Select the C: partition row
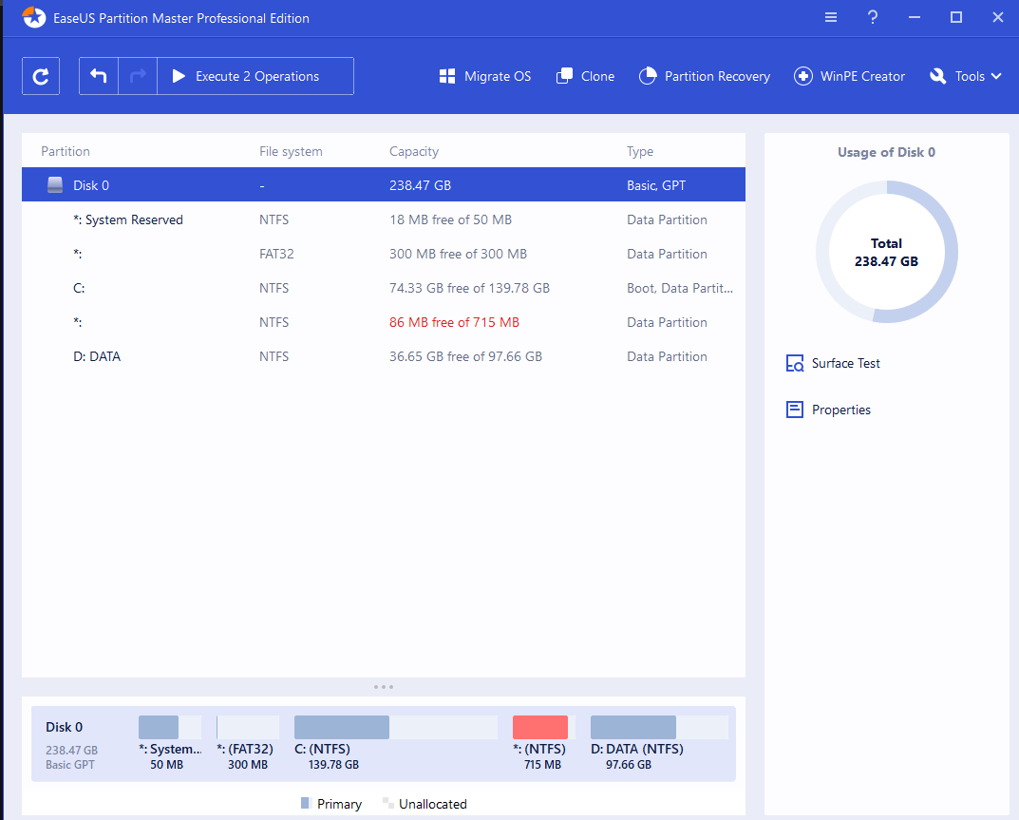 [384, 288]
